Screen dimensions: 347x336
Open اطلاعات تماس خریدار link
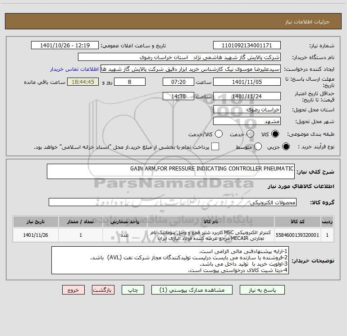point(74,69)
